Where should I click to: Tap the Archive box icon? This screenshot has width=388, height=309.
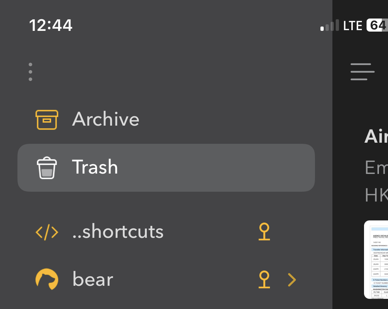47,119
